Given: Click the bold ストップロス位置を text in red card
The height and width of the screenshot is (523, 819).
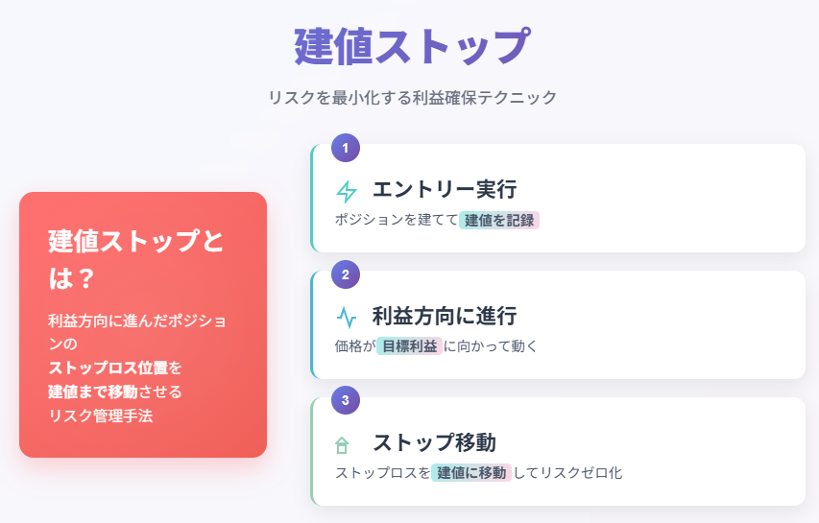Looking at the screenshot, I should click(x=115, y=368).
